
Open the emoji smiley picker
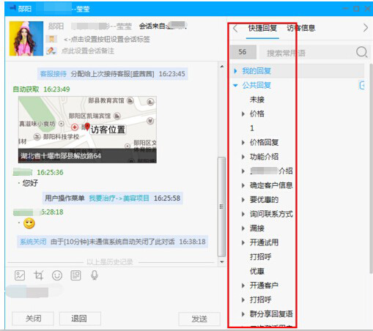57,275
